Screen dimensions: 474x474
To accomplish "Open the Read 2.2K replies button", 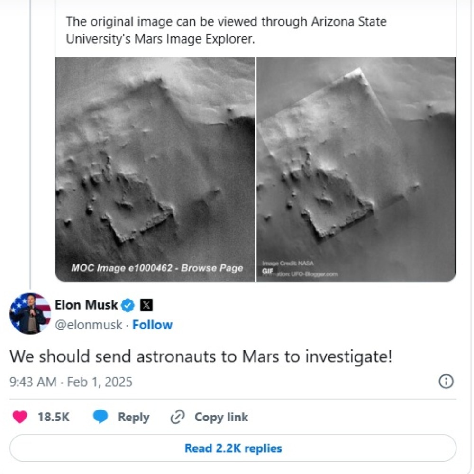I will coord(233,448).
